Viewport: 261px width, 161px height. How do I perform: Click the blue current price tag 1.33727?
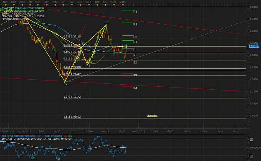(x=254, y=46)
